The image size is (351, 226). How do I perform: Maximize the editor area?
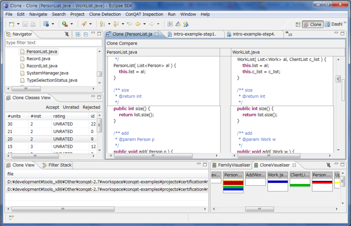coord(342,33)
